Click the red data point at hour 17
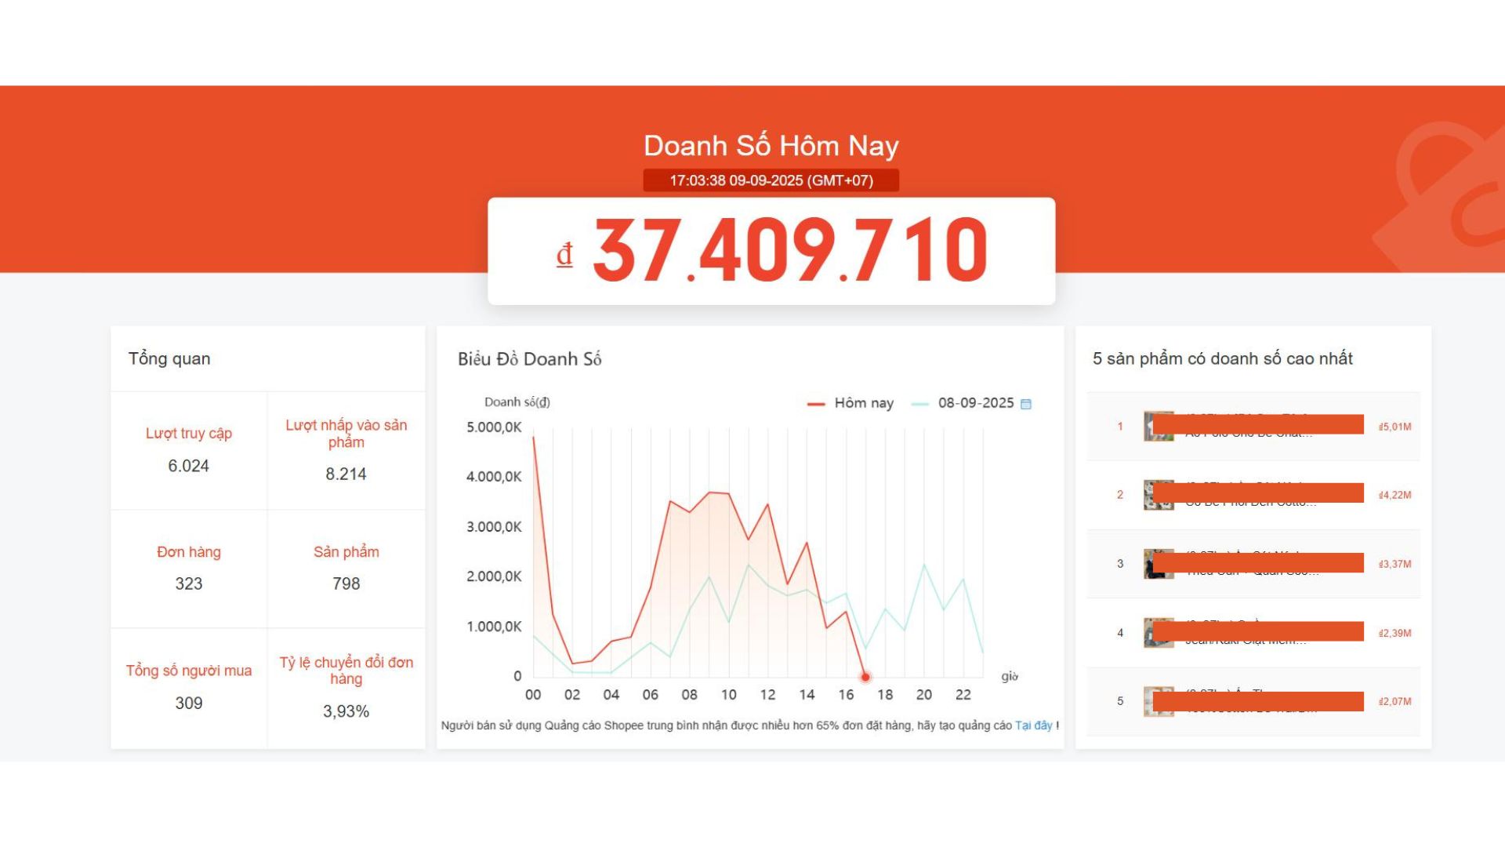Viewport: 1505px width, 847px height. 865,676
